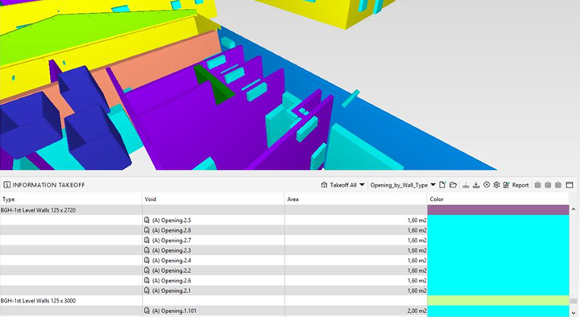Image resolution: width=580 pixels, height=317 pixels.
Task: Select the (A) Opening.2.3 row
Action: click(284, 250)
